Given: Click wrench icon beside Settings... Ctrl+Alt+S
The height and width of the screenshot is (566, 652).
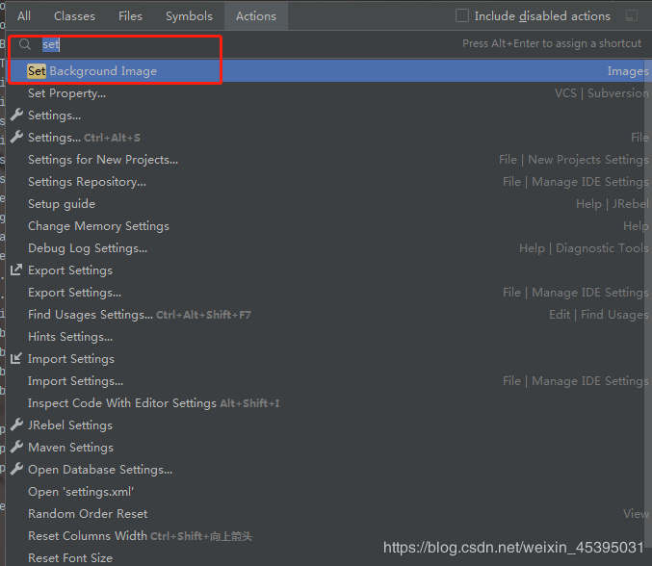Looking at the screenshot, I should (16, 137).
